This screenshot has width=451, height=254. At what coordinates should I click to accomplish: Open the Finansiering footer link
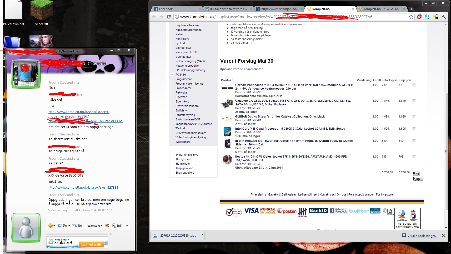coord(258,194)
